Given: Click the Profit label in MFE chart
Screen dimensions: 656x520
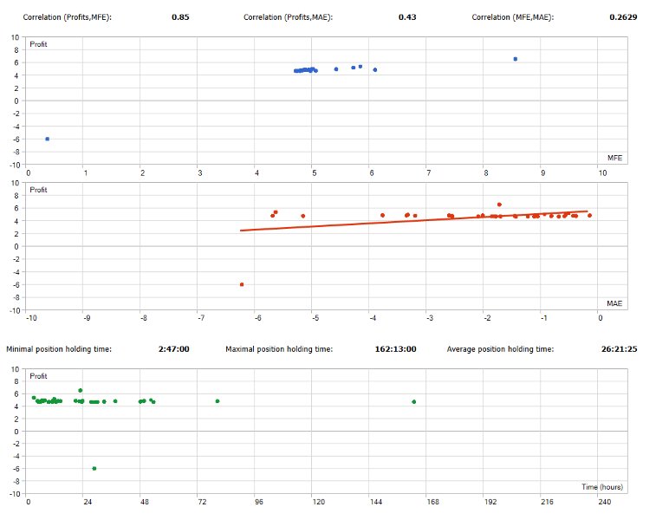Looking at the screenshot, I should point(38,44).
